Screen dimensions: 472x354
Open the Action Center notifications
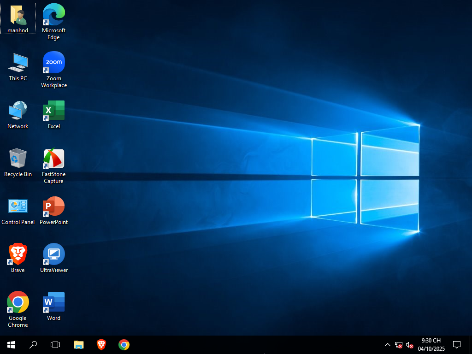point(456,344)
